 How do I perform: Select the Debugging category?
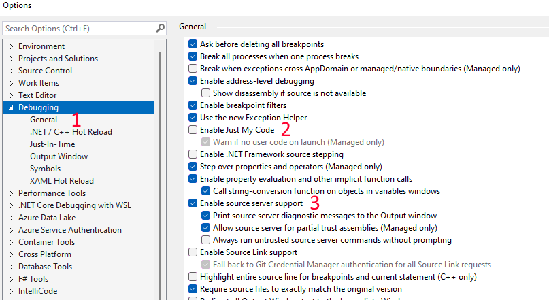click(x=78, y=107)
